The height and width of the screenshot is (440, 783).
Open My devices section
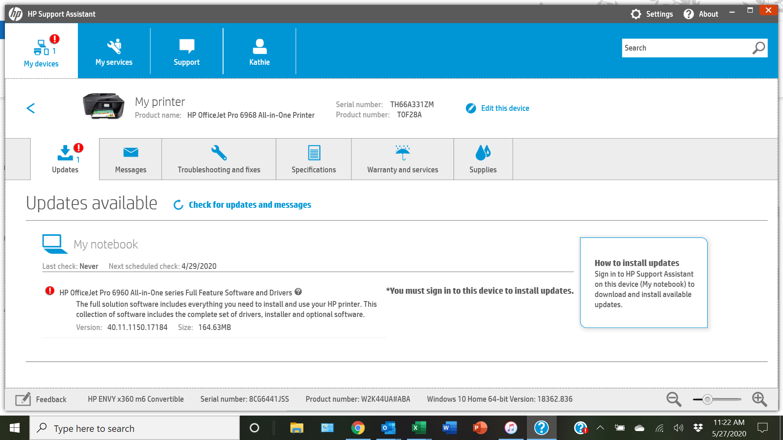pyautogui.click(x=41, y=51)
